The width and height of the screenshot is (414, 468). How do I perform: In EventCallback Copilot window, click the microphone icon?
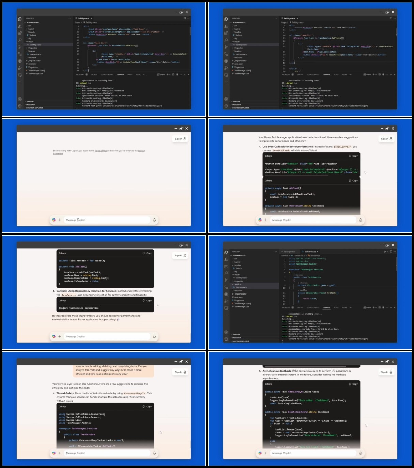click(361, 220)
